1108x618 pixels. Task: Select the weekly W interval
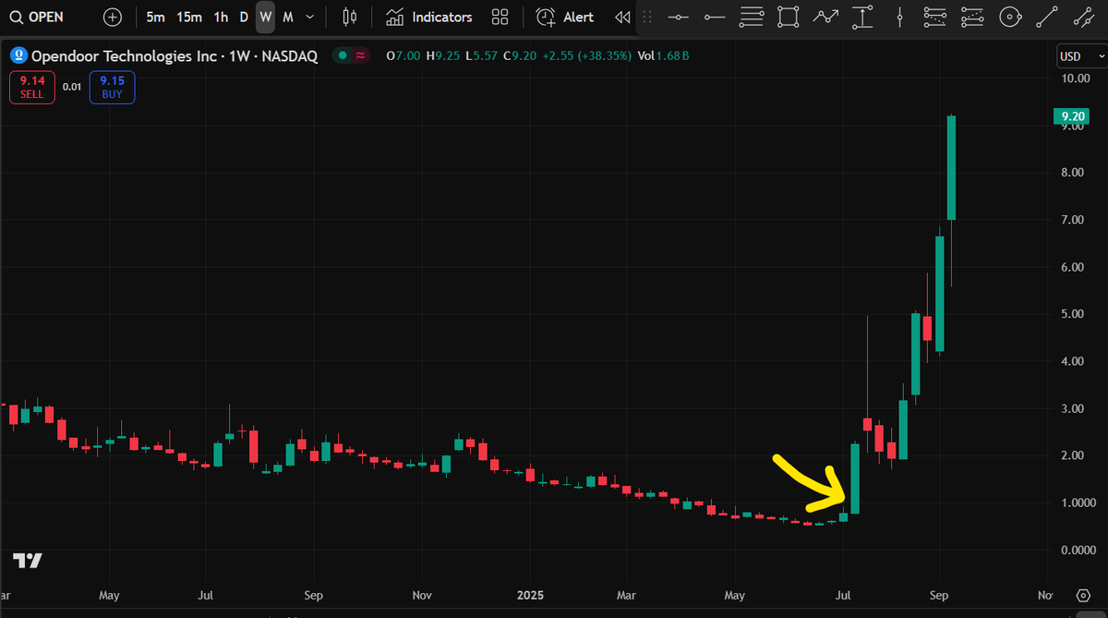tap(265, 17)
